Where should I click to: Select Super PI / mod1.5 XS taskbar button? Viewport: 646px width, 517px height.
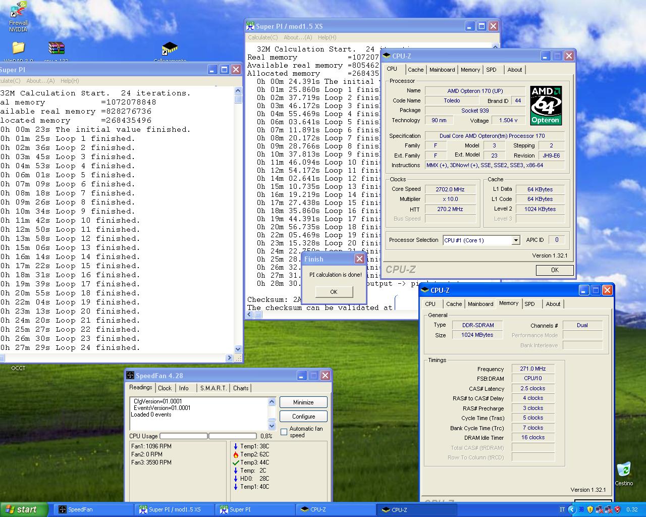pos(175,509)
